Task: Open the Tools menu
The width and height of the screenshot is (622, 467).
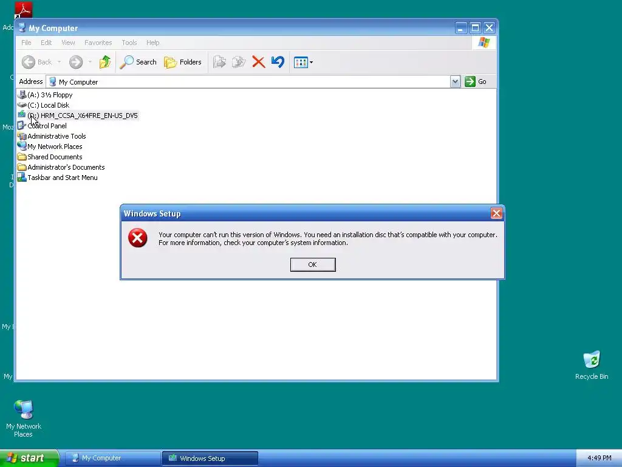Action: point(129,43)
